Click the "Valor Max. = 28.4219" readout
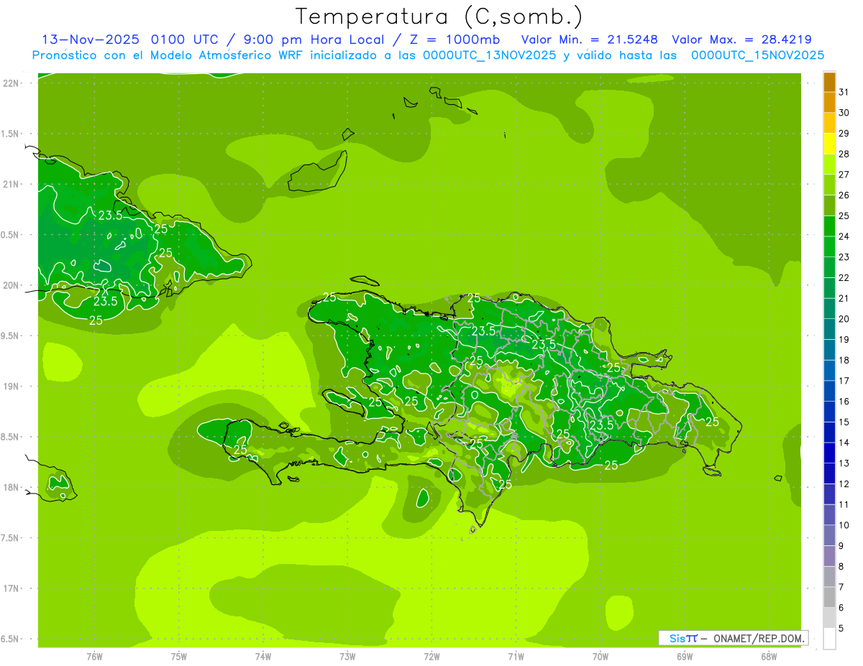This screenshot has height=666, width=863. pyautogui.click(x=741, y=40)
